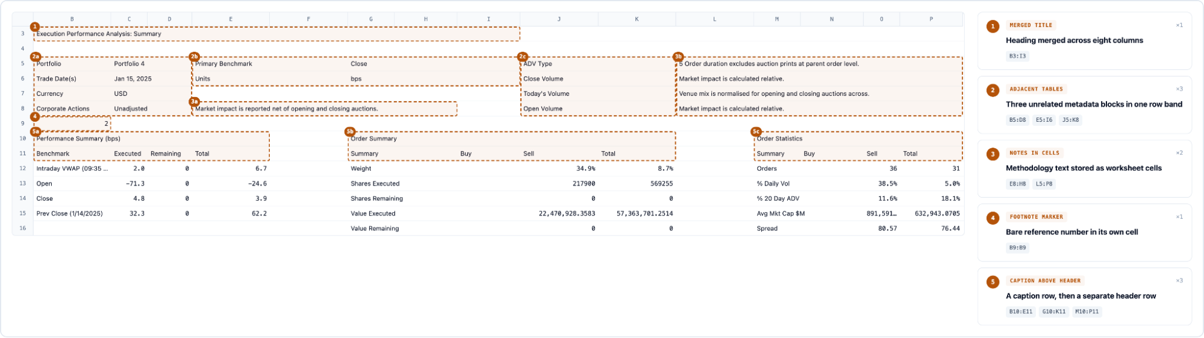
Task: Click the 'B9:B9' range chip
Action: click(1017, 248)
